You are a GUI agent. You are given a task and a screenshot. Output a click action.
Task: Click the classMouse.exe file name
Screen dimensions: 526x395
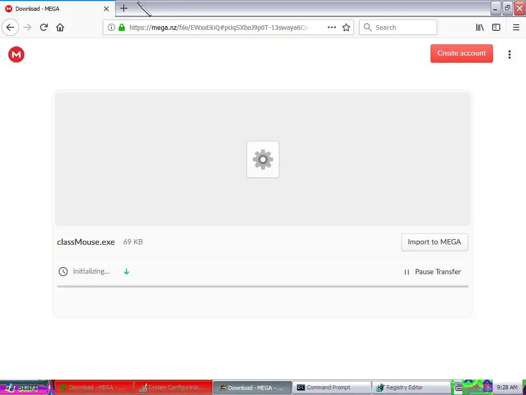pos(86,242)
